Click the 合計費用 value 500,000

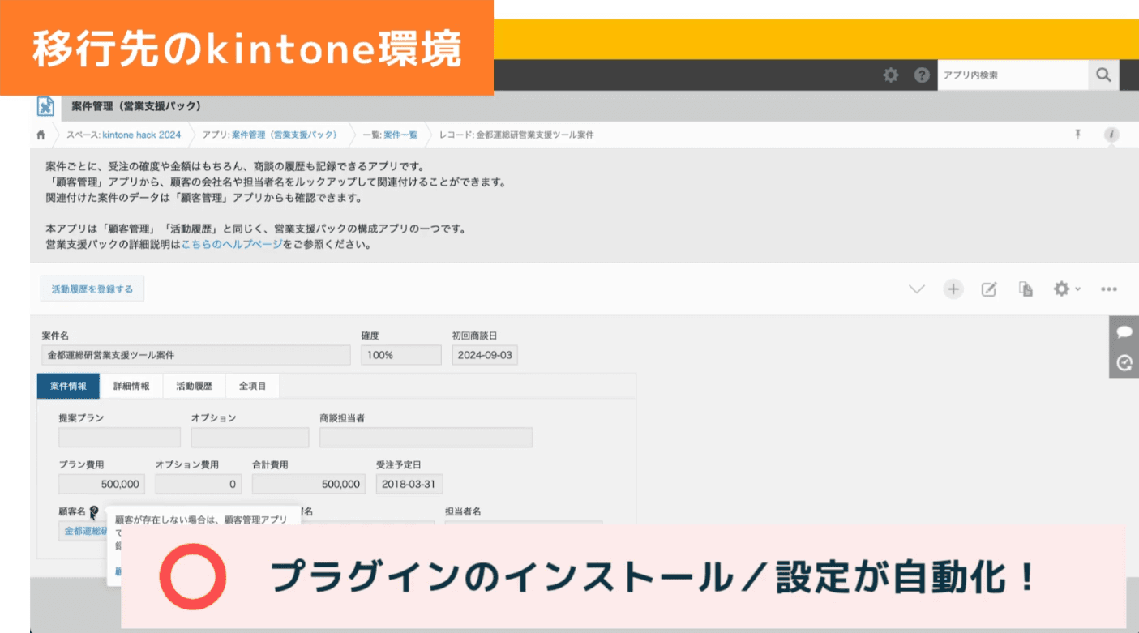tap(309, 484)
